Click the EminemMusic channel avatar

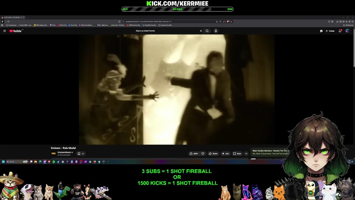(x=54, y=153)
